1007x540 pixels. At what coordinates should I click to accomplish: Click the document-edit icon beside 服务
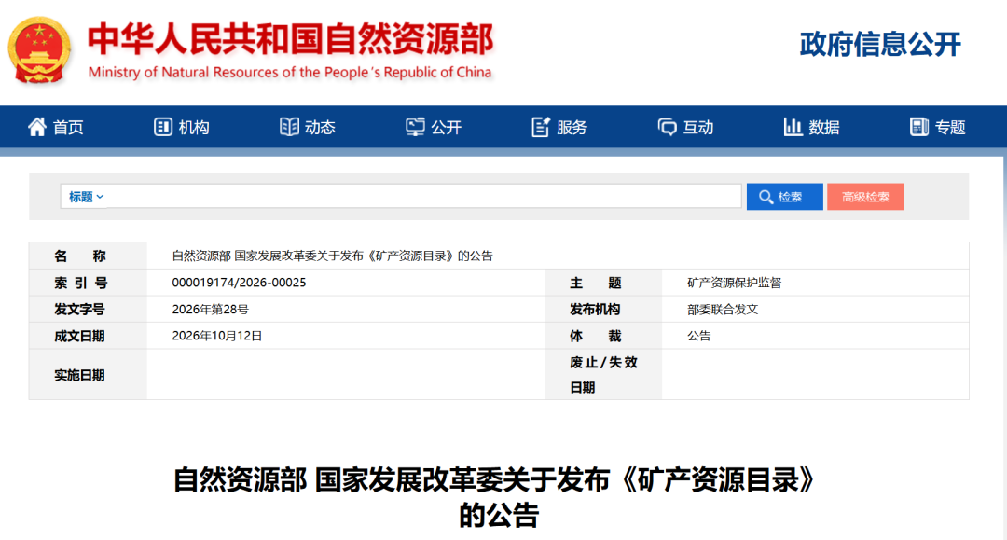coord(541,127)
